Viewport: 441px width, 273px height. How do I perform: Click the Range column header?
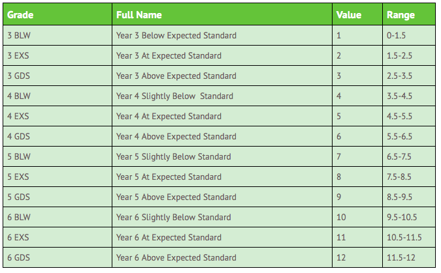click(x=400, y=15)
